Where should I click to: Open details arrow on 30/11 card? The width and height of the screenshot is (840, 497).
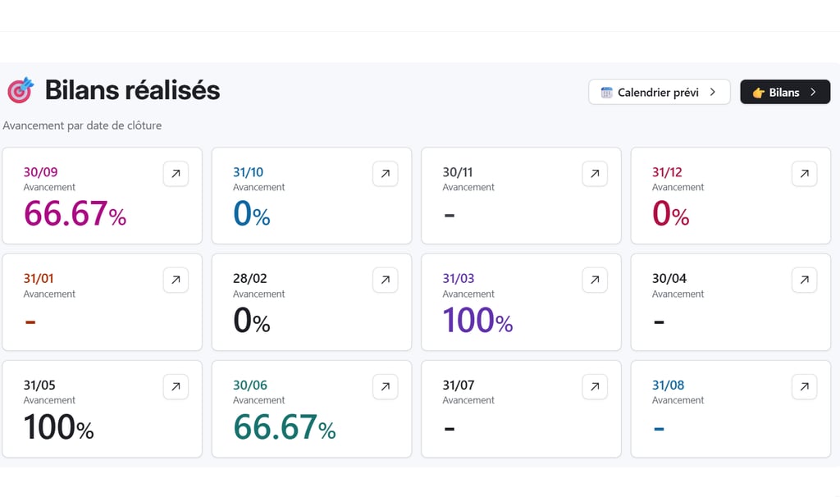[x=595, y=174]
